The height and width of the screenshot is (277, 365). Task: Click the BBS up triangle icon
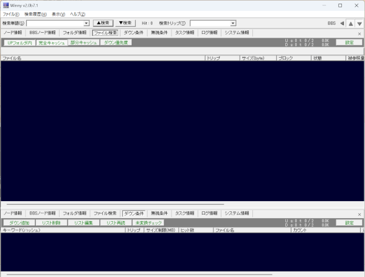pyautogui.click(x=351, y=24)
